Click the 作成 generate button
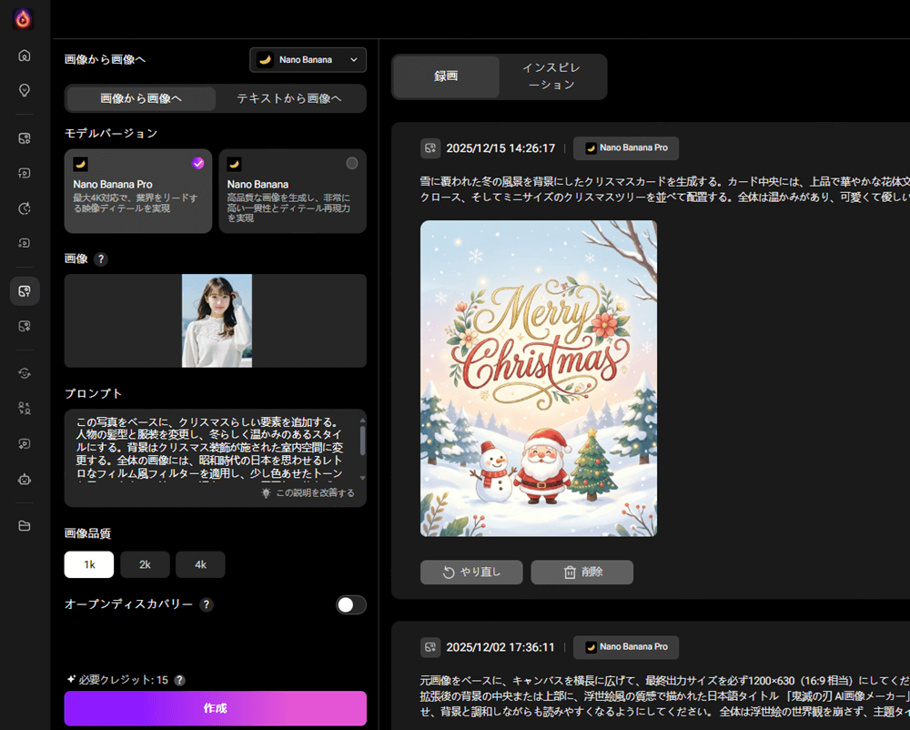Viewport: 910px width, 730px height. pyautogui.click(x=215, y=708)
